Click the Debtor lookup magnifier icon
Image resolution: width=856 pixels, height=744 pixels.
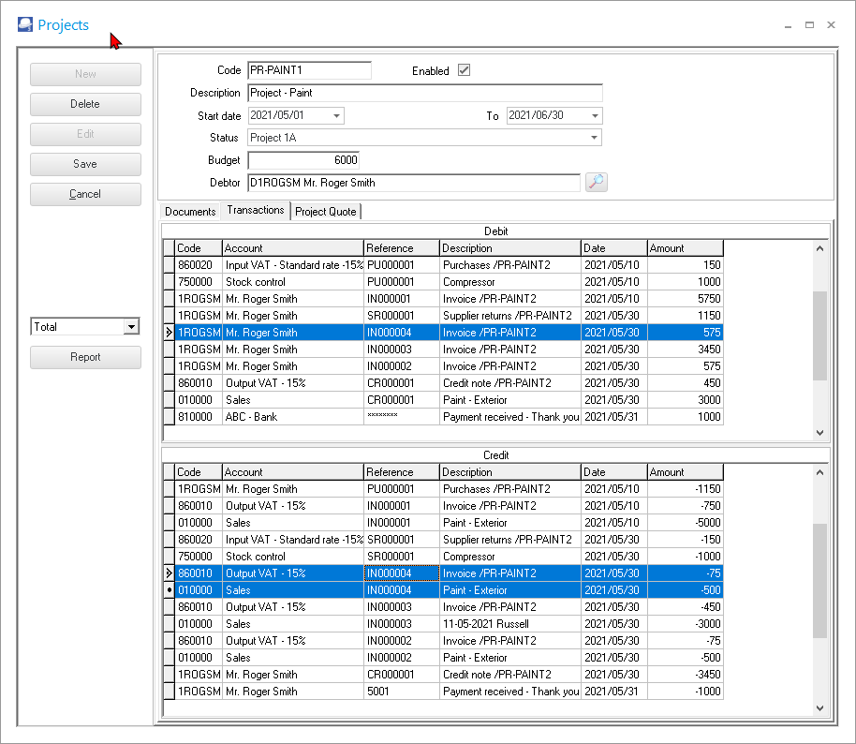click(597, 183)
